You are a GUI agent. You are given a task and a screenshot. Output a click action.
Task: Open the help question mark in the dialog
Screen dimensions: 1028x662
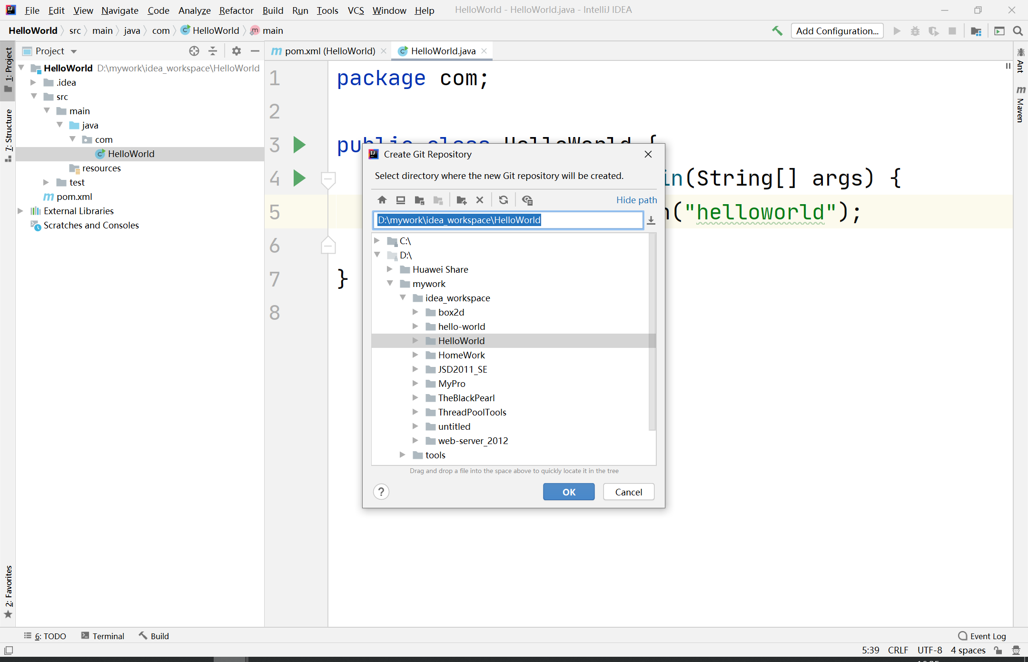[x=381, y=492]
